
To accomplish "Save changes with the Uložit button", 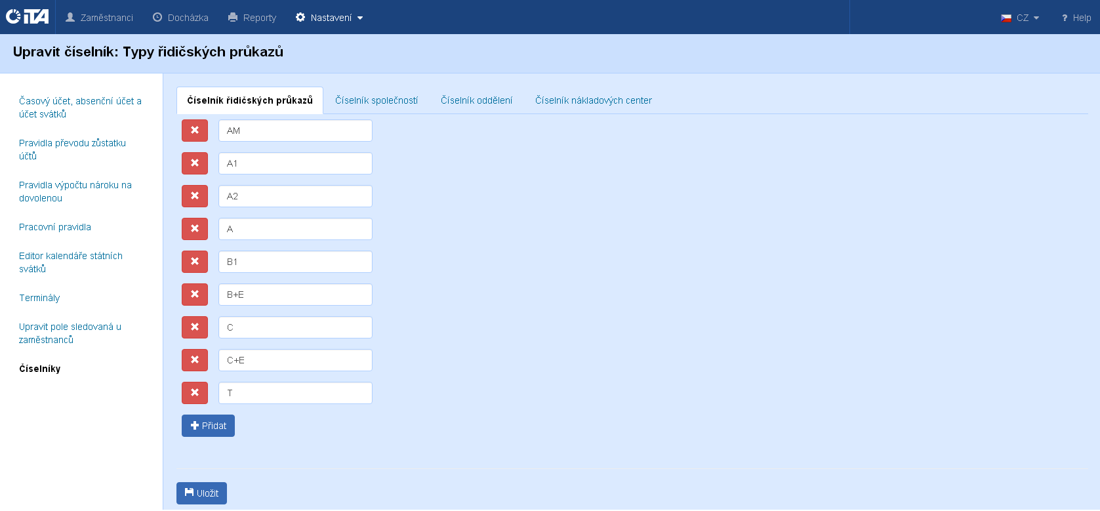I will tap(201, 493).
